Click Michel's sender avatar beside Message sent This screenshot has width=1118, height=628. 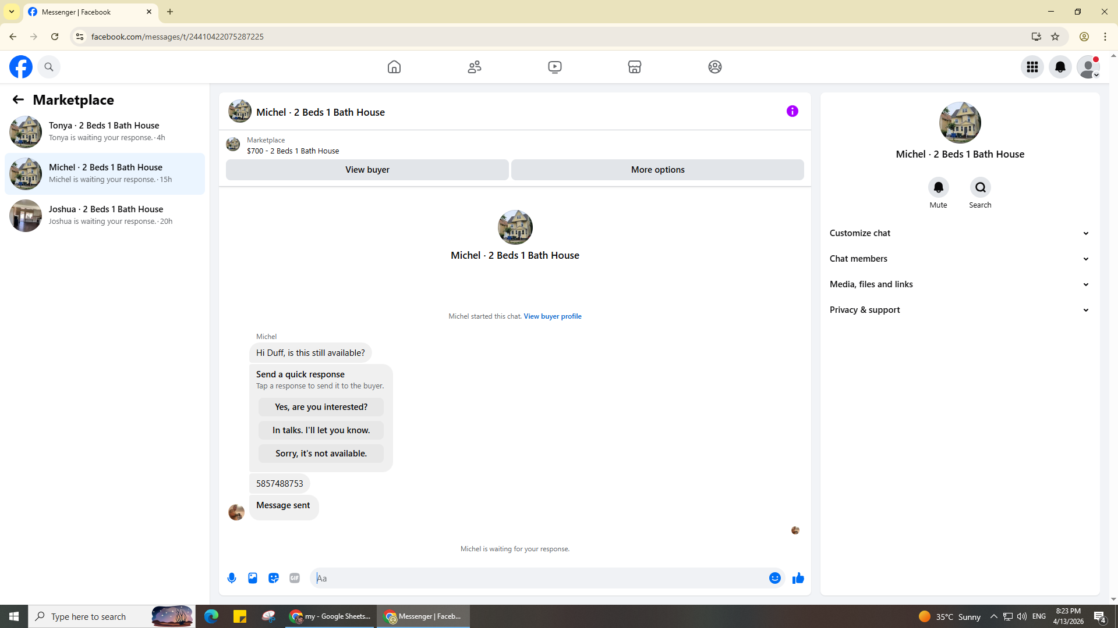(236, 512)
